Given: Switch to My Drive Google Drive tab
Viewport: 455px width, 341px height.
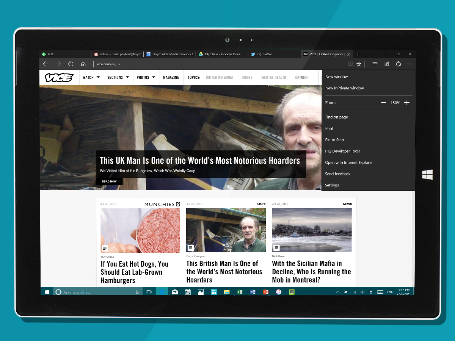Looking at the screenshot, I should click(222, 54).
